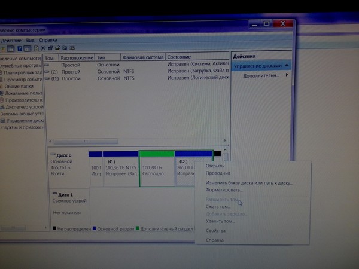Choose Сжать том... in the context menu
This screenshot has width=359, height=269.
tap(218, 207)
